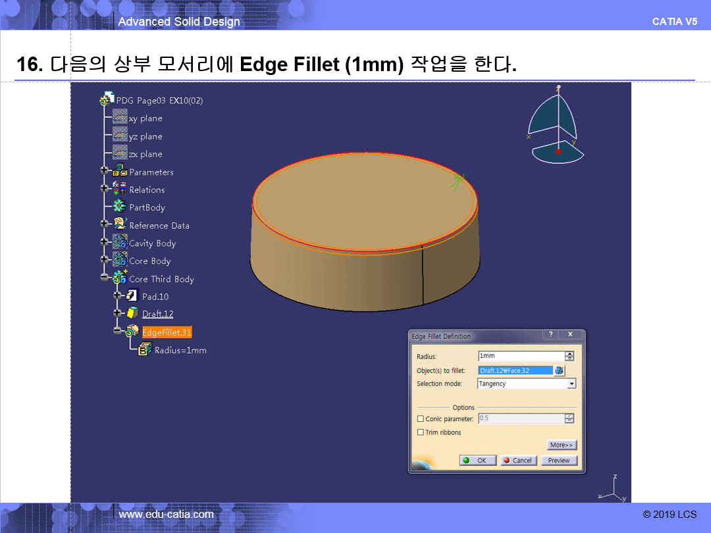
Task: Click the EdgeFillet.31 feature icon
Action: coord(132,332)
